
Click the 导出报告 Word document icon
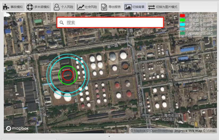point(104,7)
